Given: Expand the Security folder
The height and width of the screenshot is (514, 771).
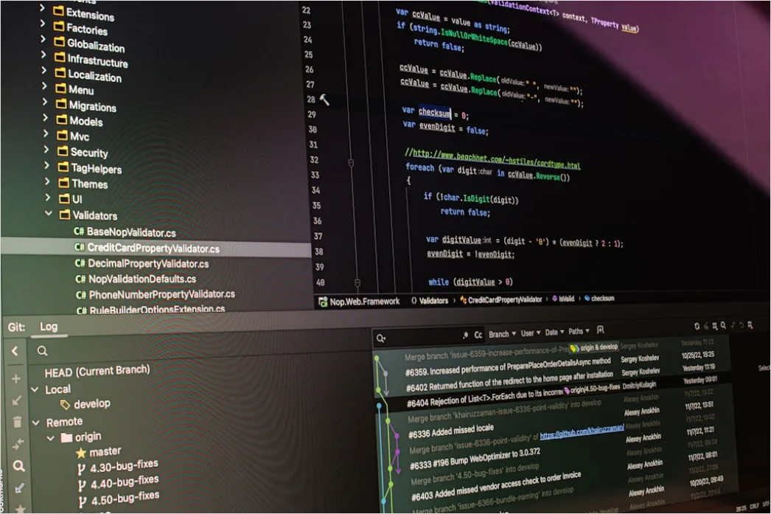Looking at the screenshot, I should point(46,149).
